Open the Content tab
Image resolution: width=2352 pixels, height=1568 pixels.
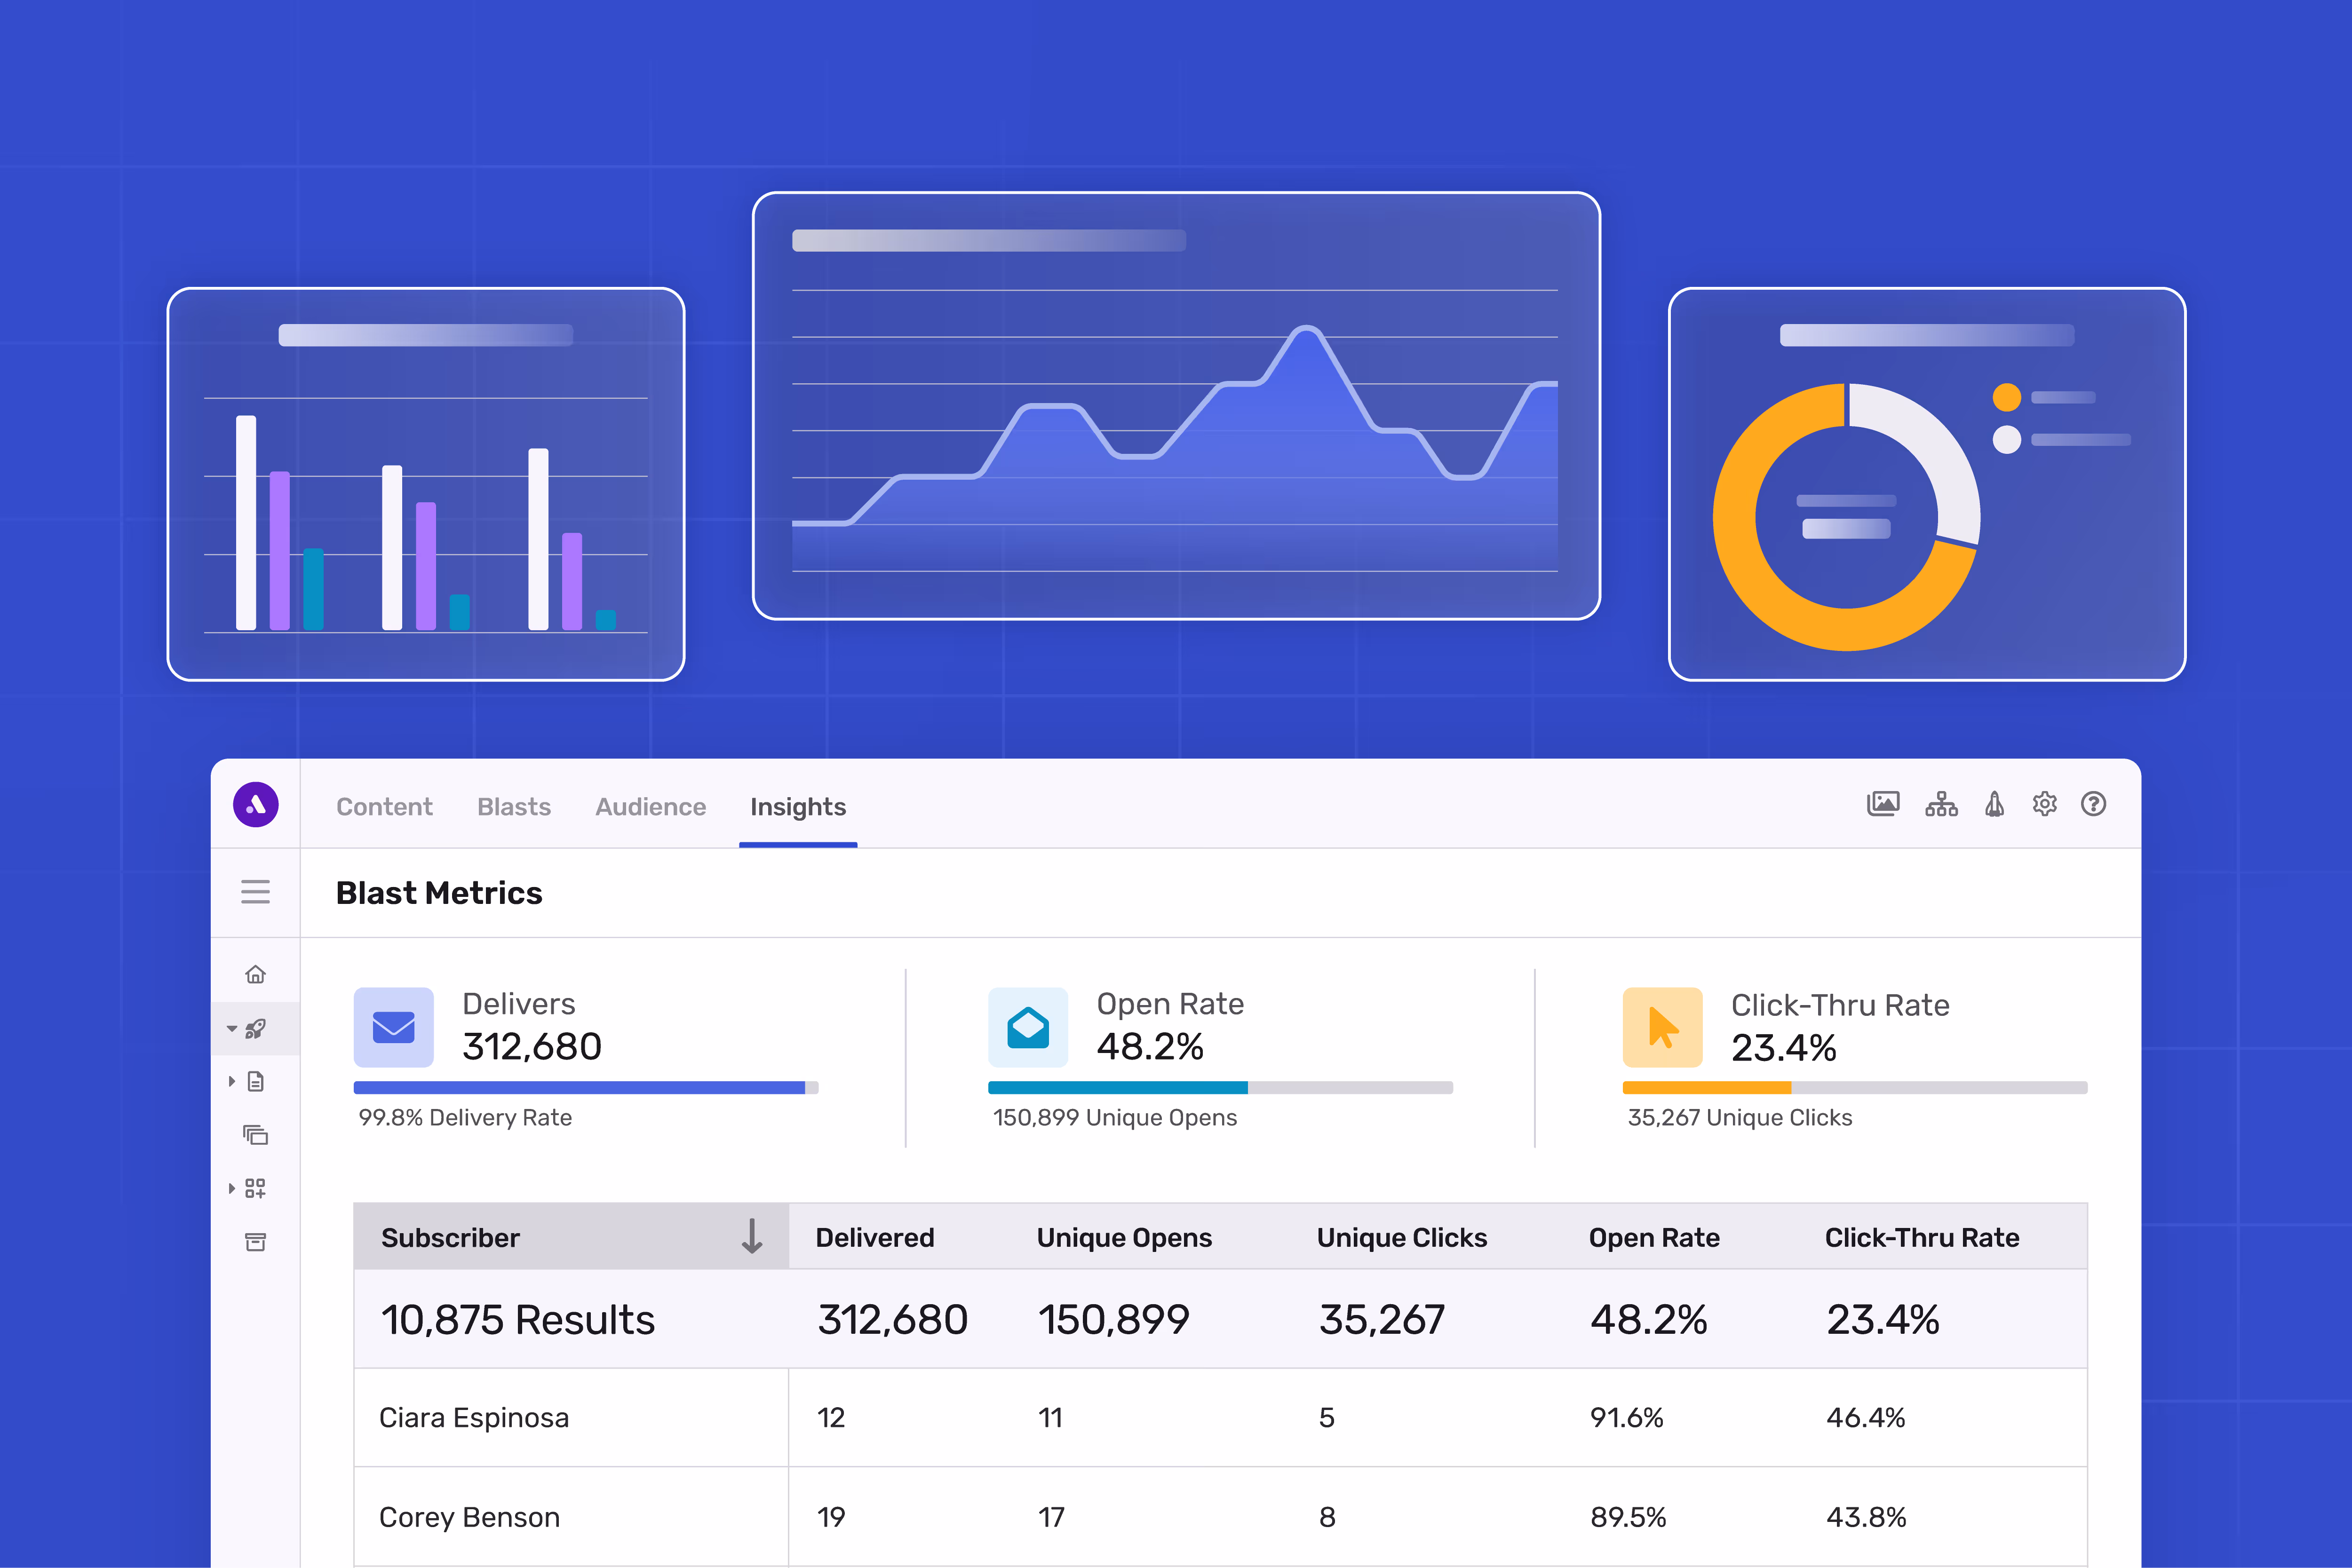tap(384, 806)
